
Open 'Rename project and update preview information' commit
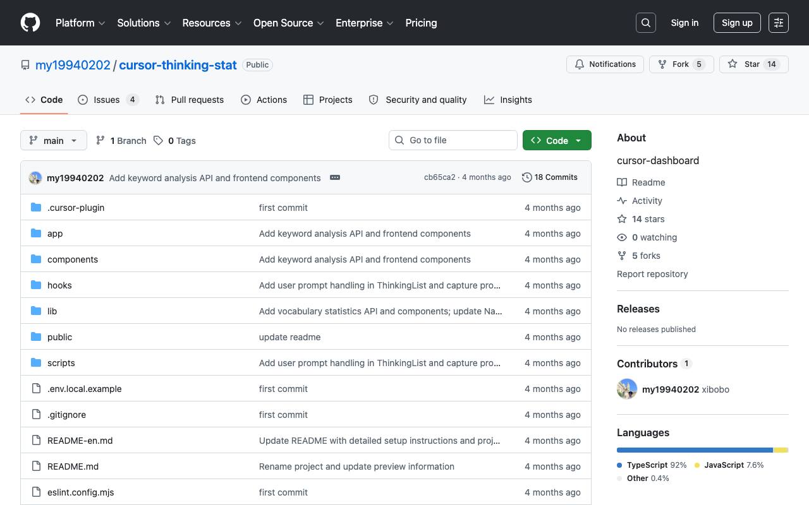356,466
